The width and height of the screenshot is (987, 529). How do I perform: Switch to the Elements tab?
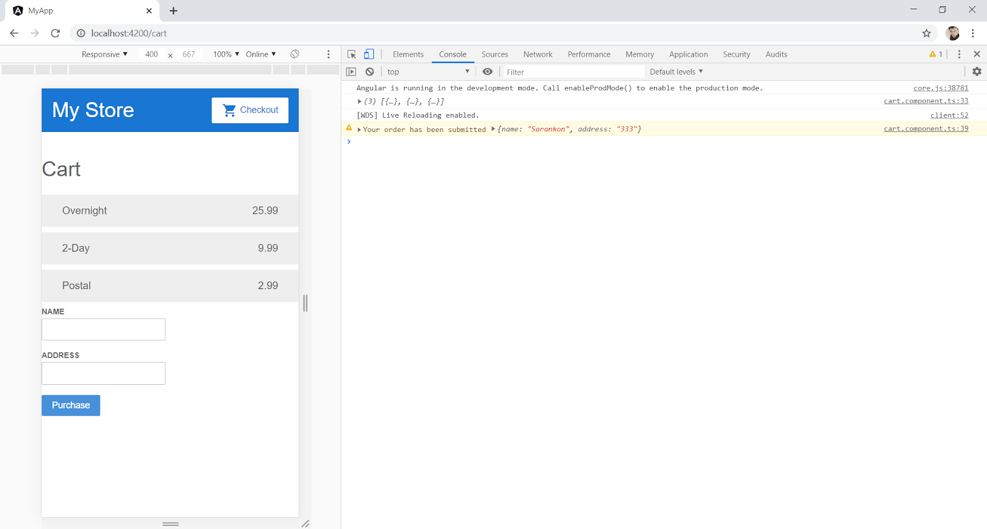pyautogui.click(x=408, y=54)
